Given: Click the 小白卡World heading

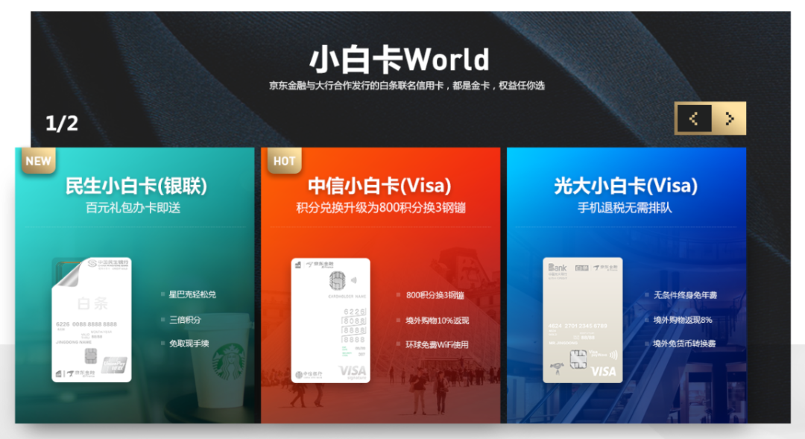Looking at the screenshot, I should 400,60.
